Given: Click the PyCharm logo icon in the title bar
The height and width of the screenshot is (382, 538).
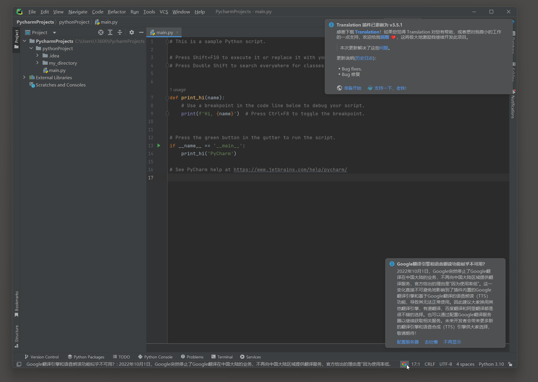Looking at the screenshot, I should [20, 12].
